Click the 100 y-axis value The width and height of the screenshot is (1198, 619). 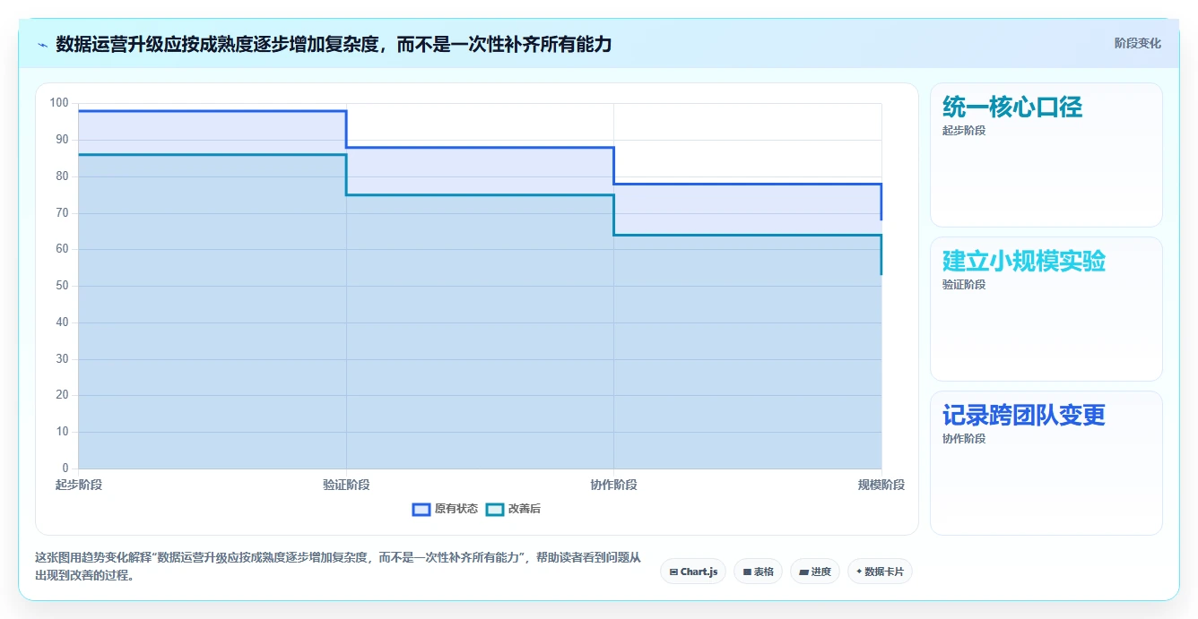59,103
